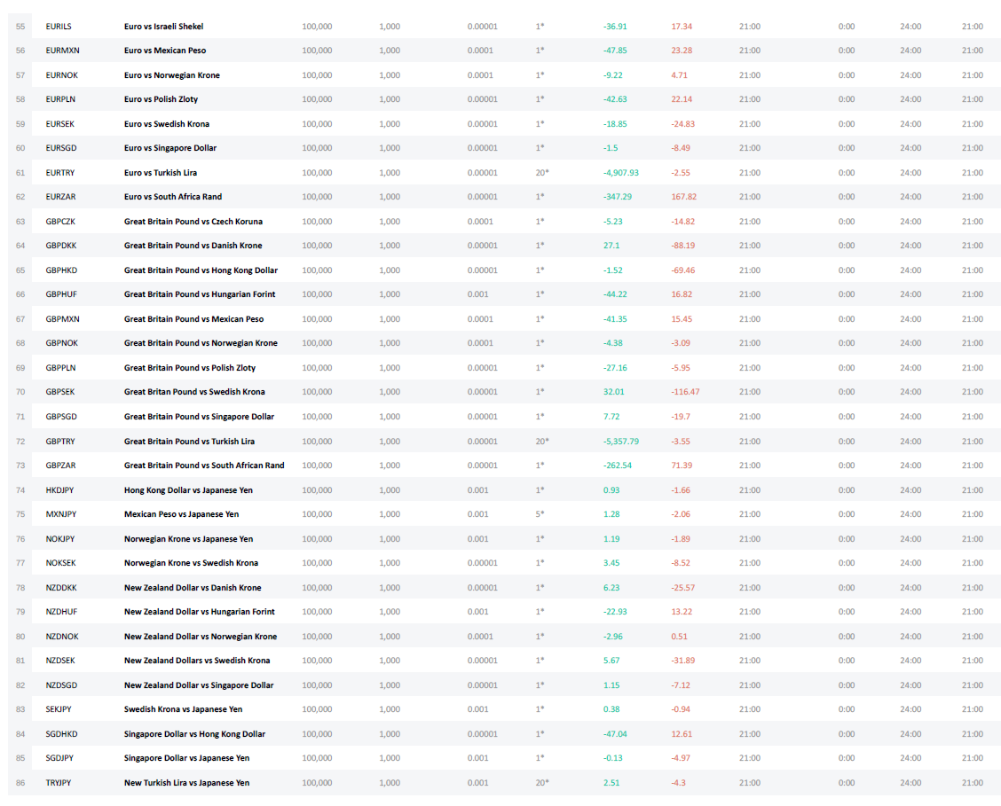This screenshot has width=1001, height=806.
Task: Select the HKDJPY symbol
Action: click(x=59, y=490)
